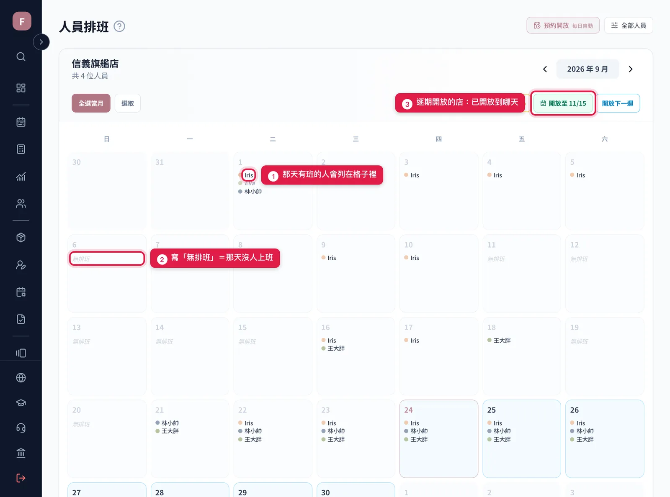This screenshot has height=497, width=670.
Task: Select the September 10 day cell
Action: point(438,274)
